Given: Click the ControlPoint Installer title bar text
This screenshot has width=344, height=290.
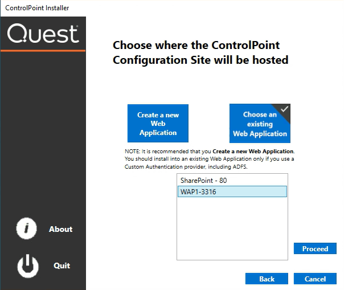Looking at the screenshot, I should click(x=37, y=8).
